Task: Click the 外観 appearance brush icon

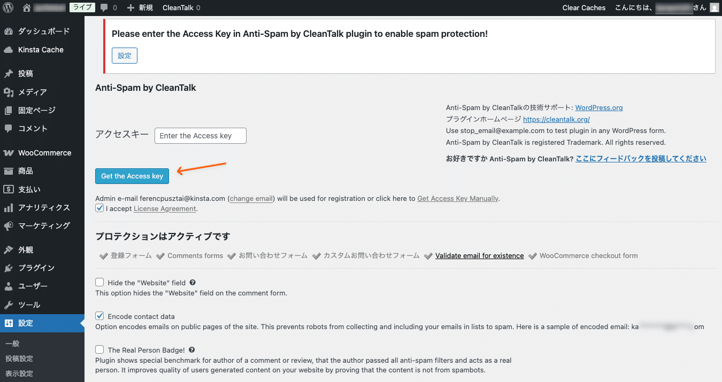Action: (10, 249)
